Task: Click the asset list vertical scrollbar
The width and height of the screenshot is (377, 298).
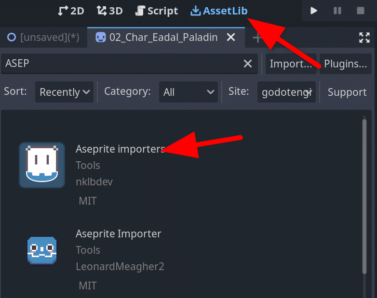Action: (364, 196)
